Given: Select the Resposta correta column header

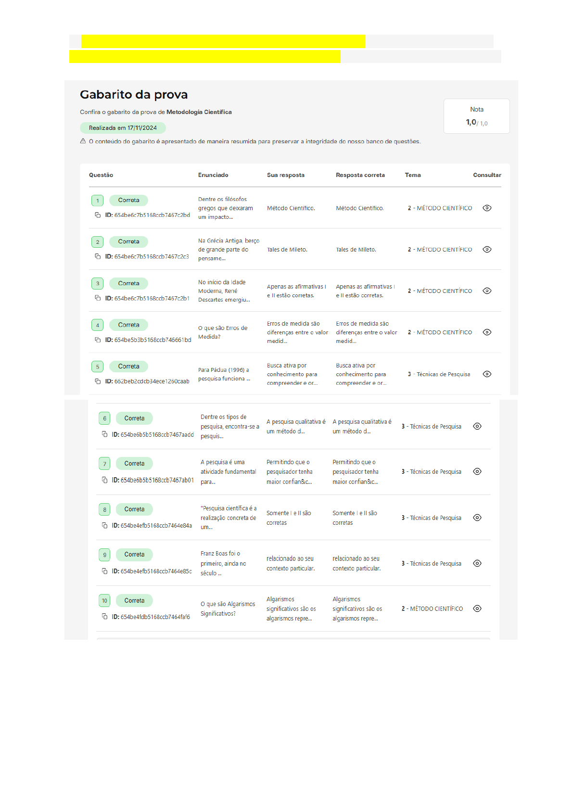Looking at the screenshot, I should tap(360, 175).
